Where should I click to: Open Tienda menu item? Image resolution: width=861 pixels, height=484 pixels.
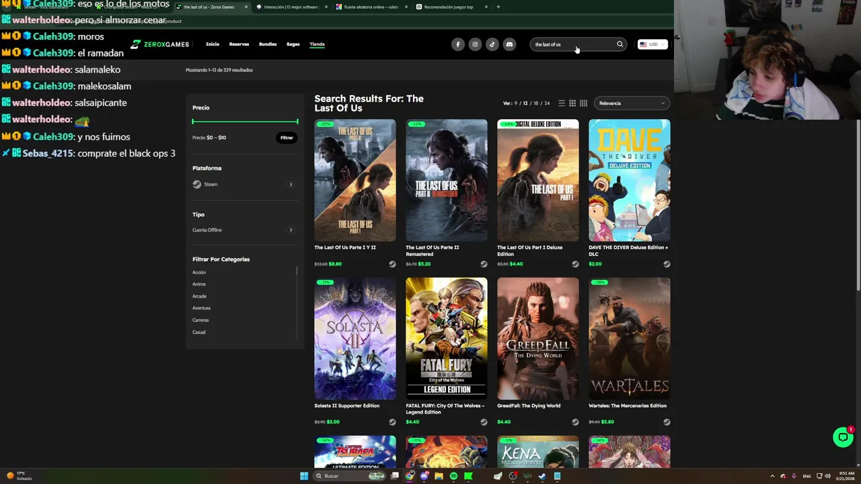[x=317, y=44]
